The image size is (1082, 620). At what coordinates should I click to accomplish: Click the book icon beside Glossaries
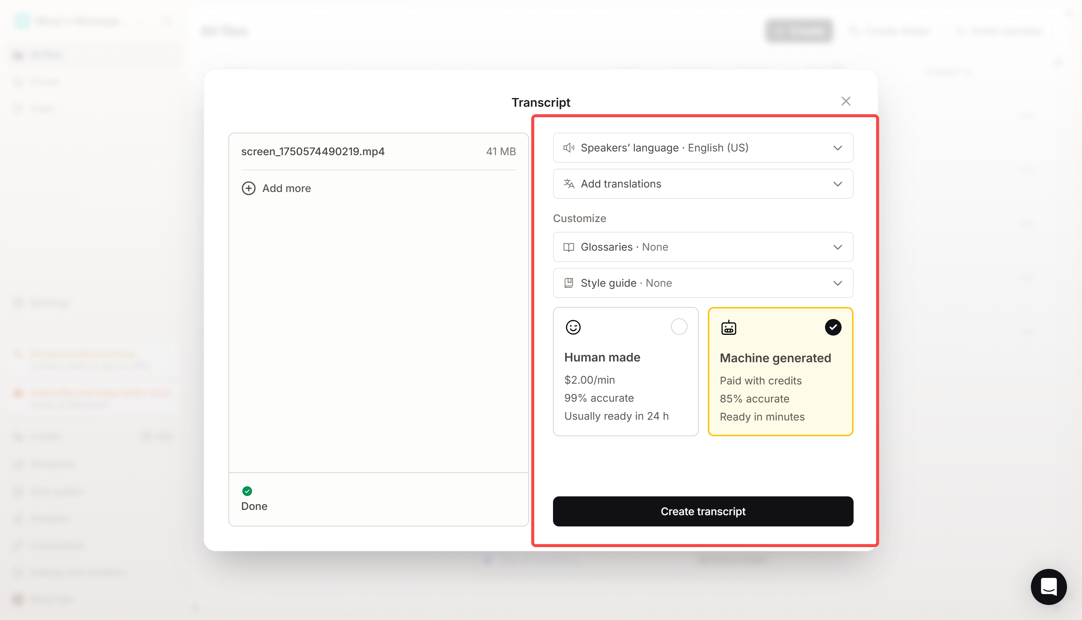(569, 247)
